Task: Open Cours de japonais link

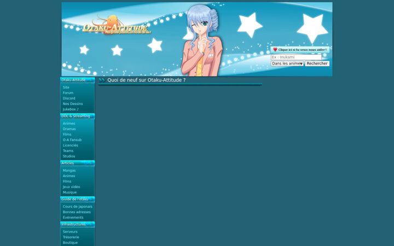Action: coord(77,207)
